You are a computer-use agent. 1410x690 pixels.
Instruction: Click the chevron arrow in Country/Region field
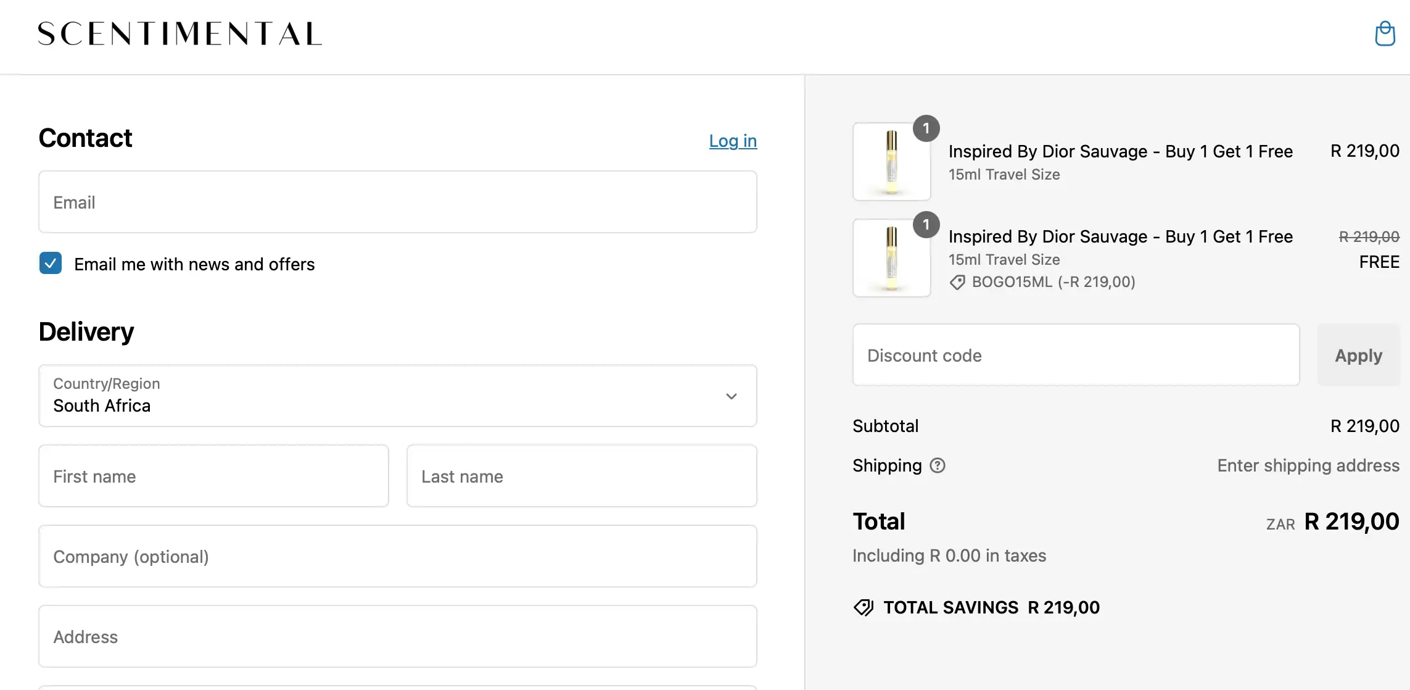click(731, 396)
